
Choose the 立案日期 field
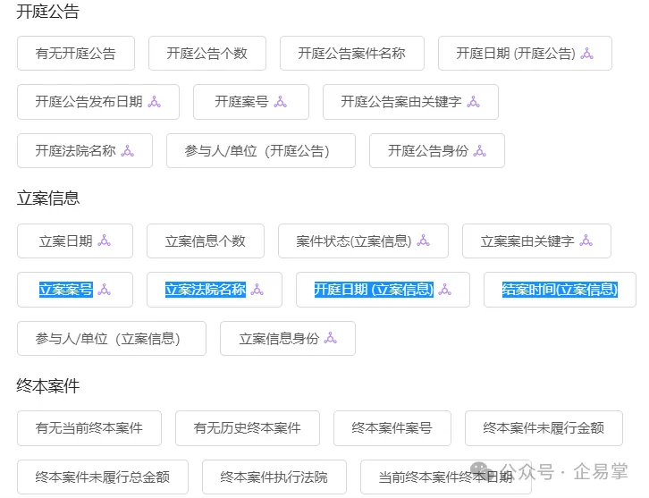pyautogui.click(x=75, y=241)
